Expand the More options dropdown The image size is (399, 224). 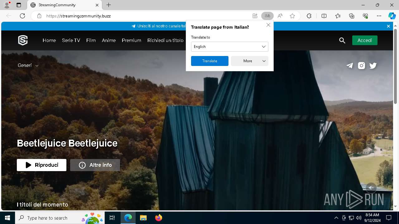(249, 61)
